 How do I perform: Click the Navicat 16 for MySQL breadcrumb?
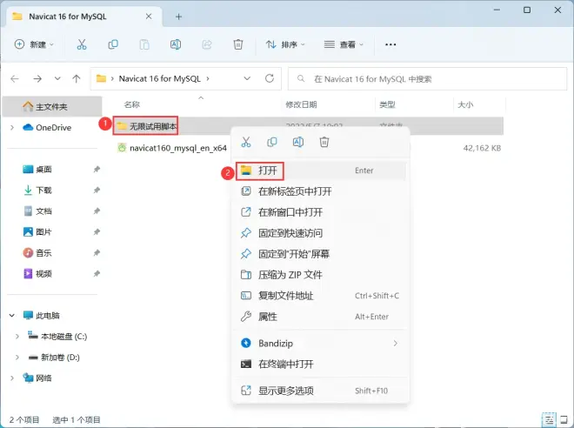click(160, 78)
